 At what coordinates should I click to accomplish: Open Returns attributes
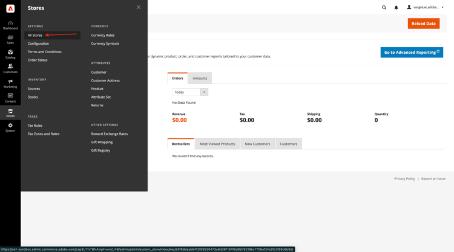tap(97, 106)
